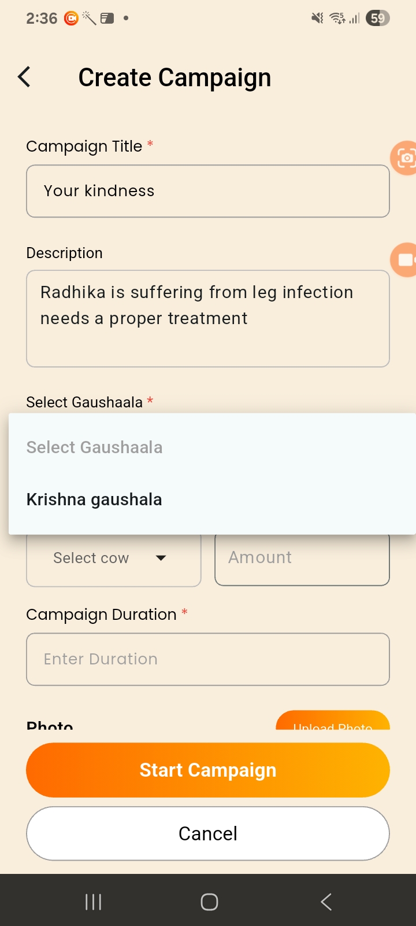This screenshot has width=416, height=926.
Task: Tap the floating orange screenshot capture icon
Action: [x=405, y=157]
